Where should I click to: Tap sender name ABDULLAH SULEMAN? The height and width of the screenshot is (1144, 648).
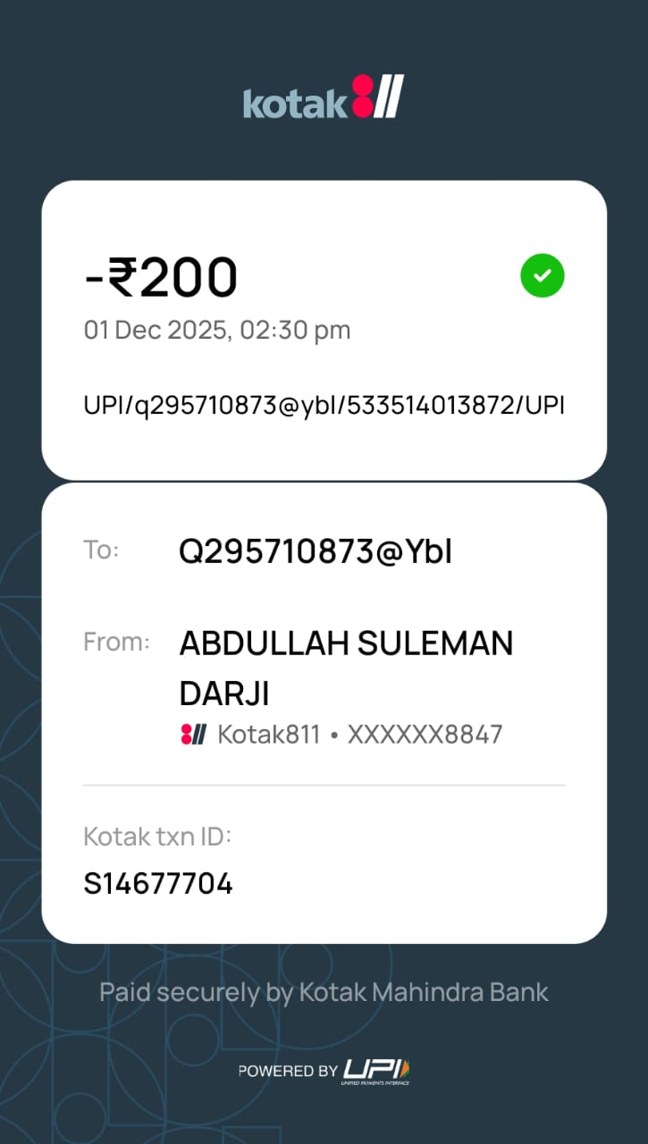346,643
